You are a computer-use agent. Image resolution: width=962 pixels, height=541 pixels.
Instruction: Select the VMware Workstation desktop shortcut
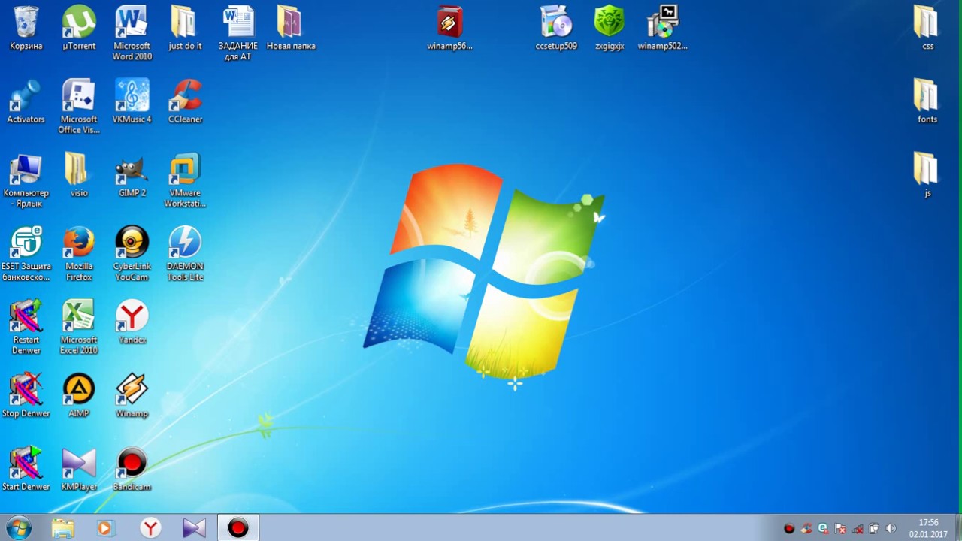pyautogui.click(x=185, y=181)
